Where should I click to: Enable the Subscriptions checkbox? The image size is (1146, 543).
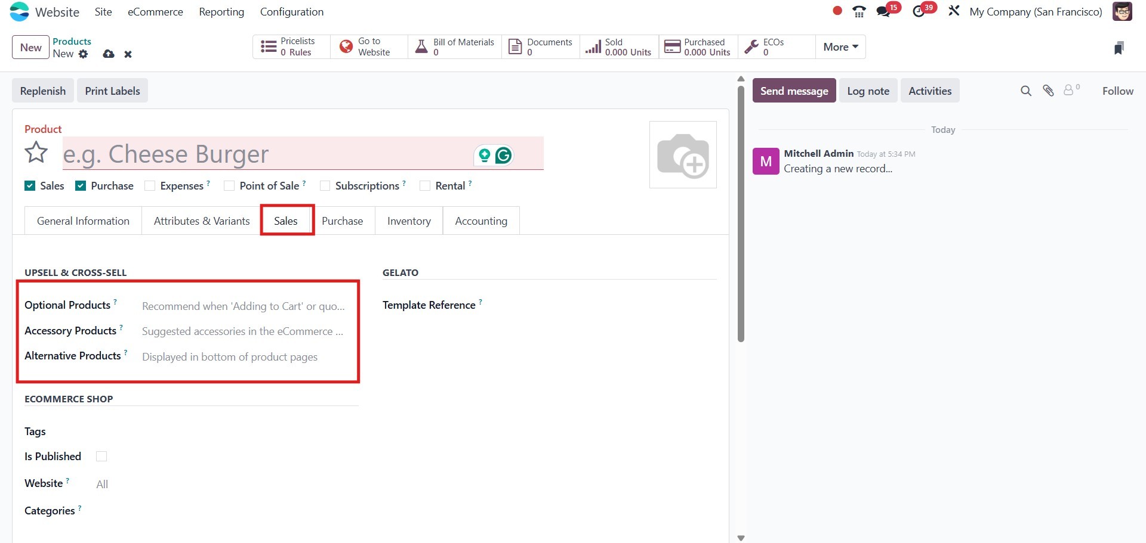[x=325, y=186]
